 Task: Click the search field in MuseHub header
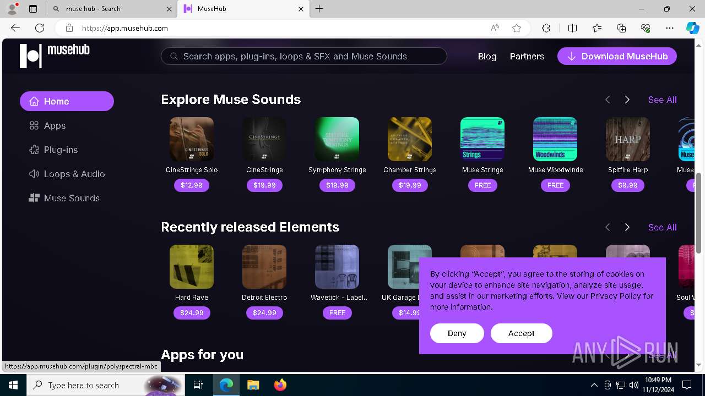point(303,56)
